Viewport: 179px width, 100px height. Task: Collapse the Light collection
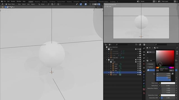click(109, 62)
